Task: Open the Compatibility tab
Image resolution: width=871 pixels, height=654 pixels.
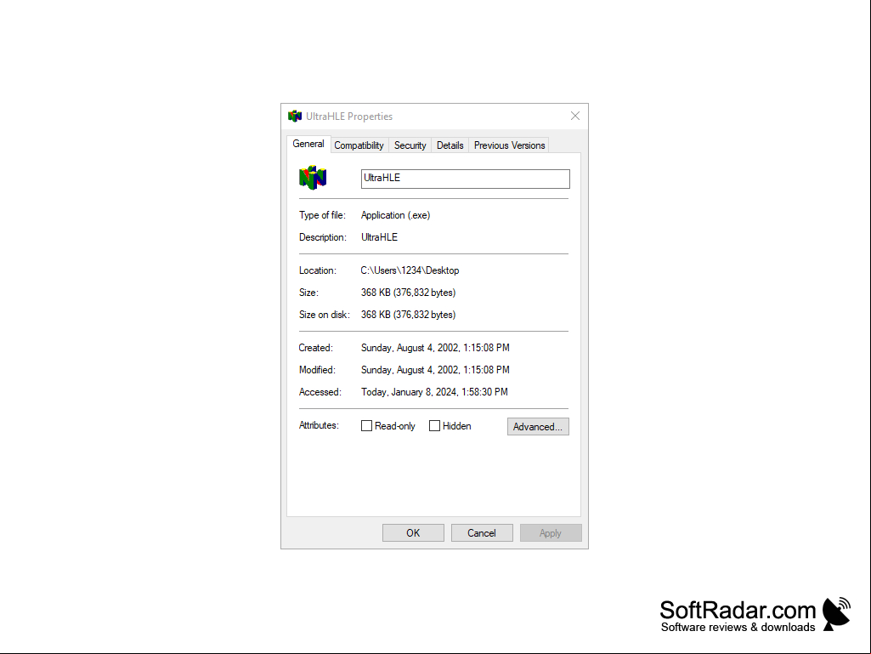Action: [x=359, y=145]
